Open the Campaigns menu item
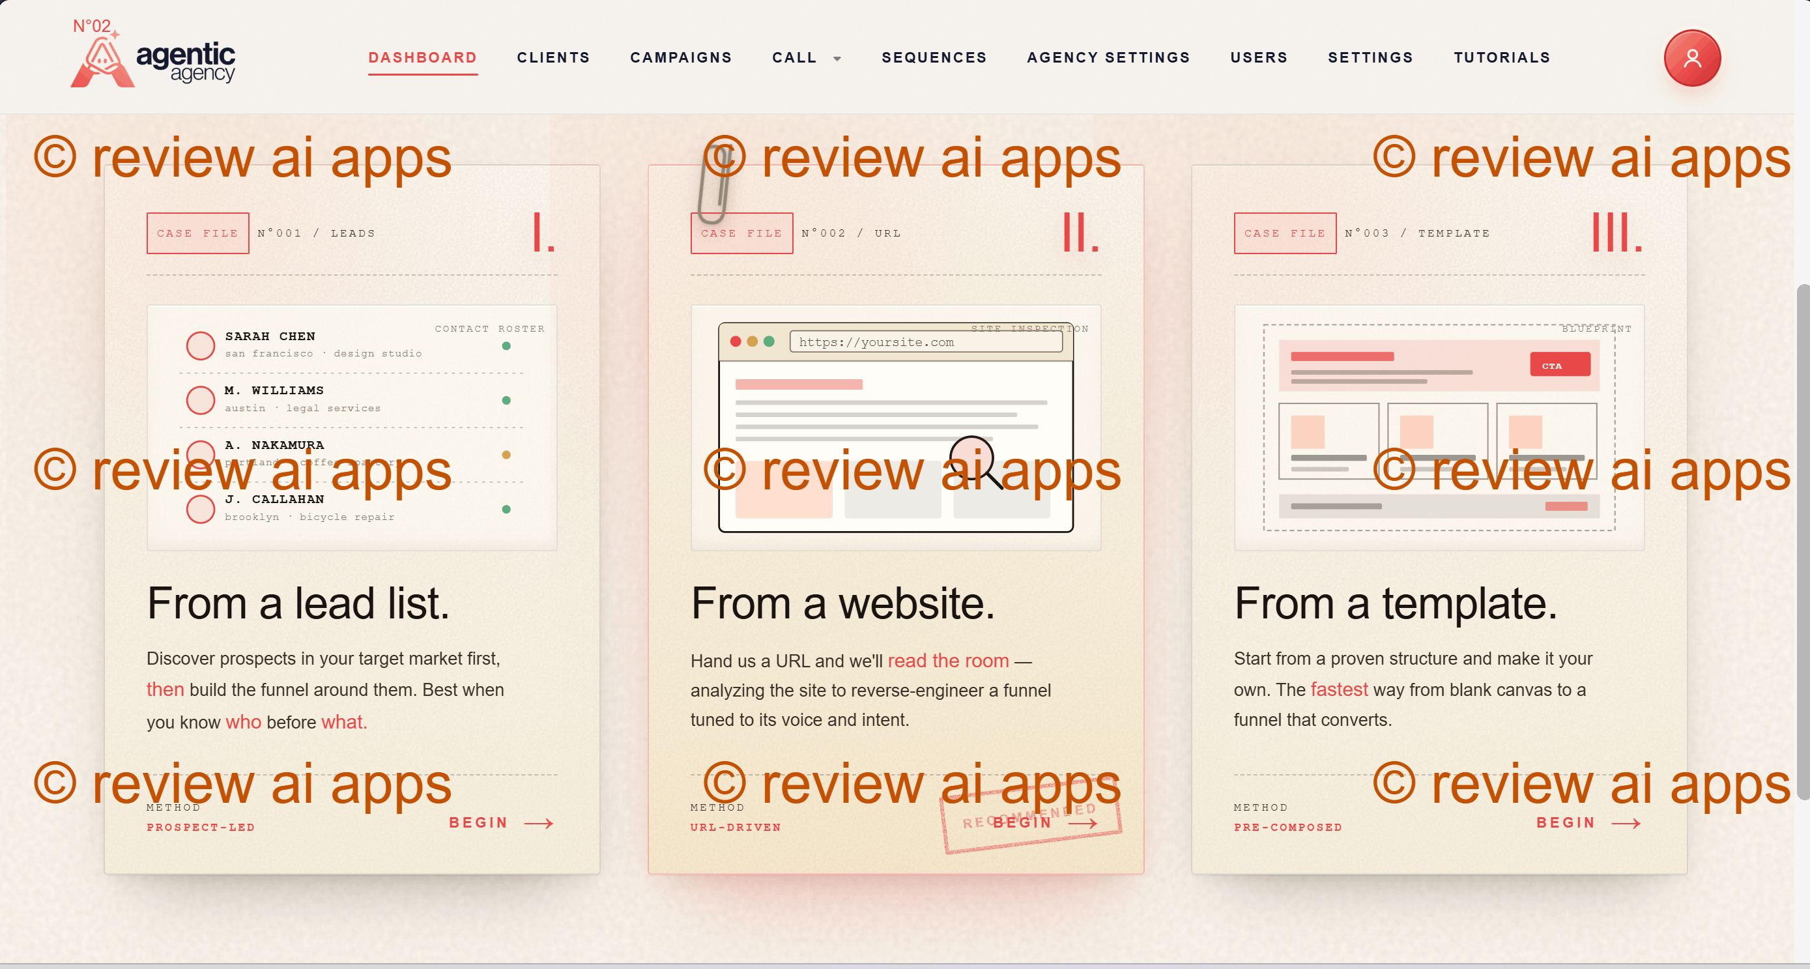Viewport: 1810px width, 969px height. 681,57
